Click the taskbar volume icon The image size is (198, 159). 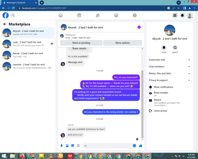[x=180, y=156]
